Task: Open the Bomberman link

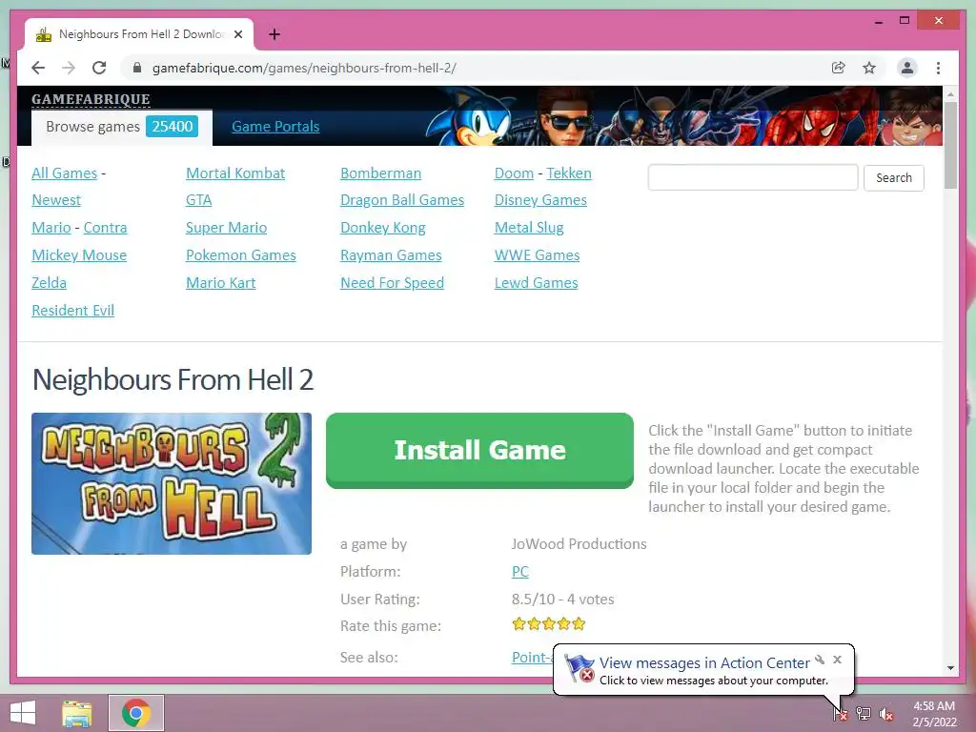Action: (x=381, y=173)
